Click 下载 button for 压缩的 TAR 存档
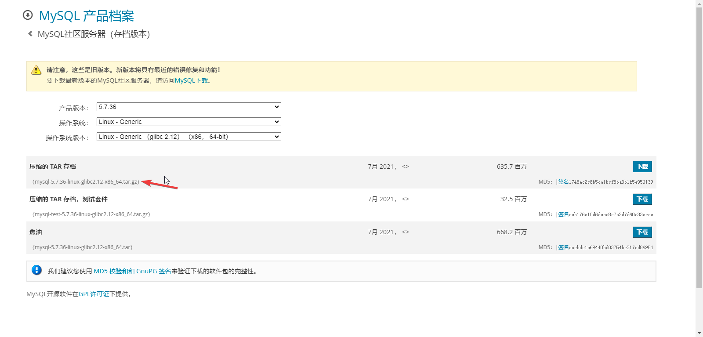Image resolution: width=703 pixels, height=337 pixels. click(x=642, y=167)
